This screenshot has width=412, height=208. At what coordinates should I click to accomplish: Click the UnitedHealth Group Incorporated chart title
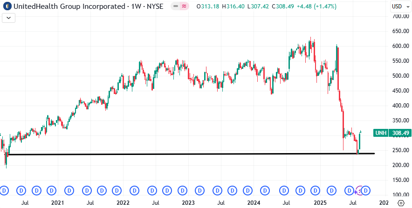tap(69, 7)
